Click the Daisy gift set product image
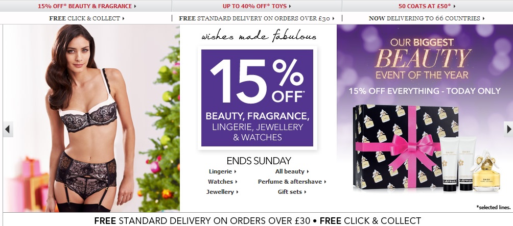Image resolution: width=513 pixels, height=226 pixels. [x=426, y=148]
